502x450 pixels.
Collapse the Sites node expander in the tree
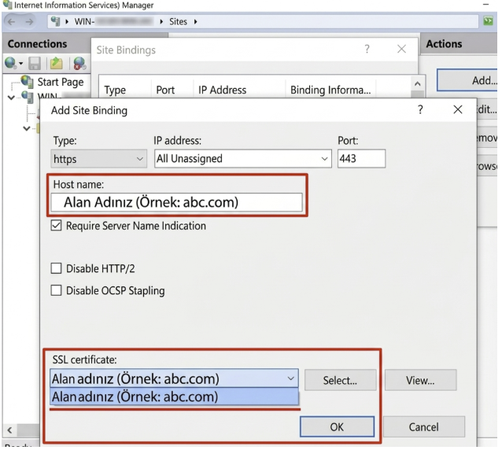point(27,128)
